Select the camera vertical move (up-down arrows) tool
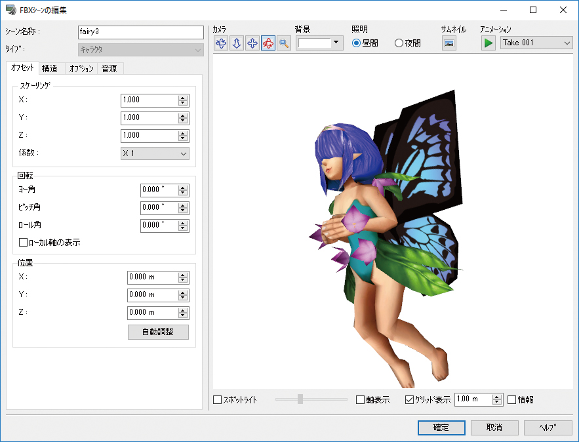The height and width of the screenshot is (442, 579). [237, 43]
